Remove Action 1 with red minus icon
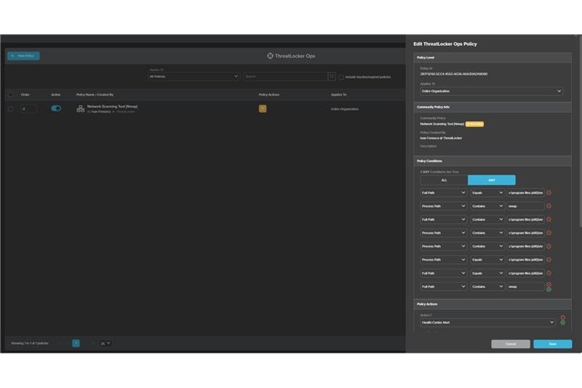 click(563, 317)
